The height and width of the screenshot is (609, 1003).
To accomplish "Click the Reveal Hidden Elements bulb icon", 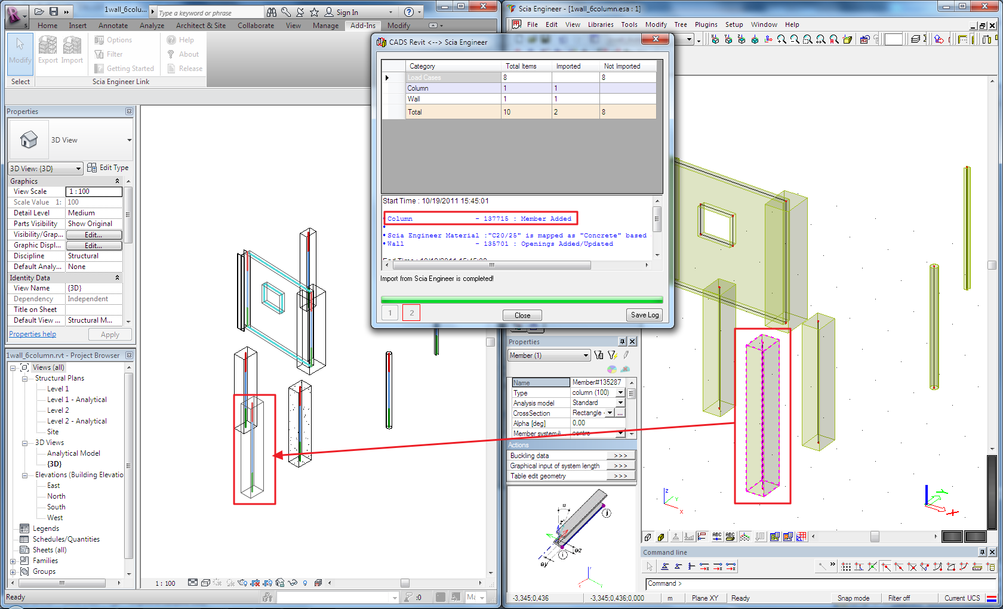I will coord(305,583).
